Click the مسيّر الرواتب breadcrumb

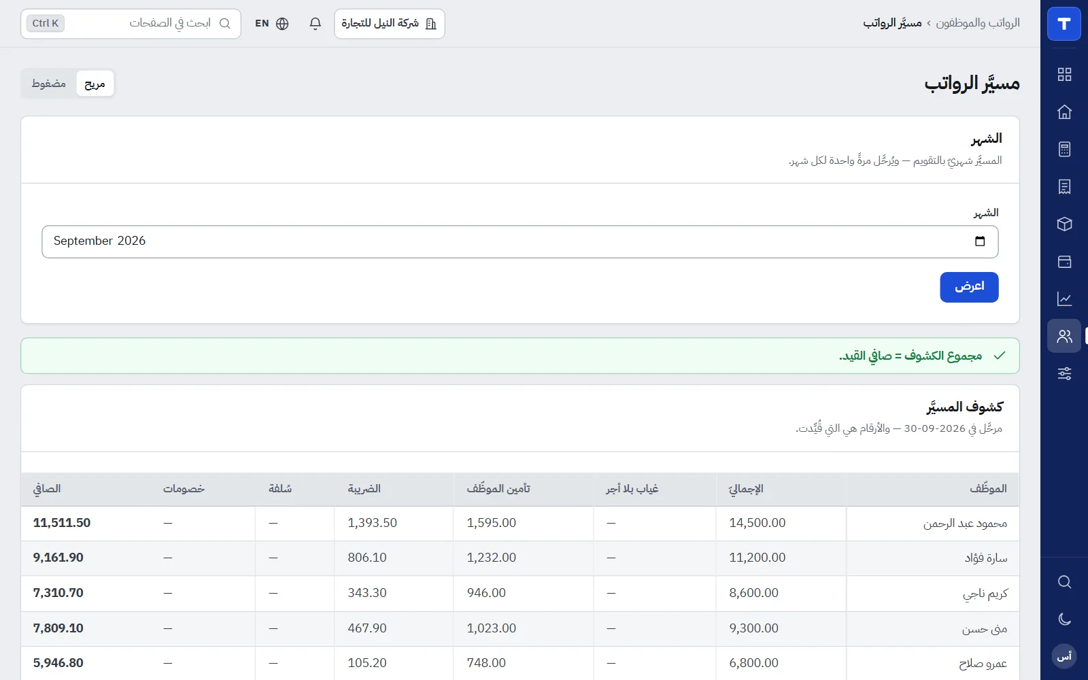point(892,23)
